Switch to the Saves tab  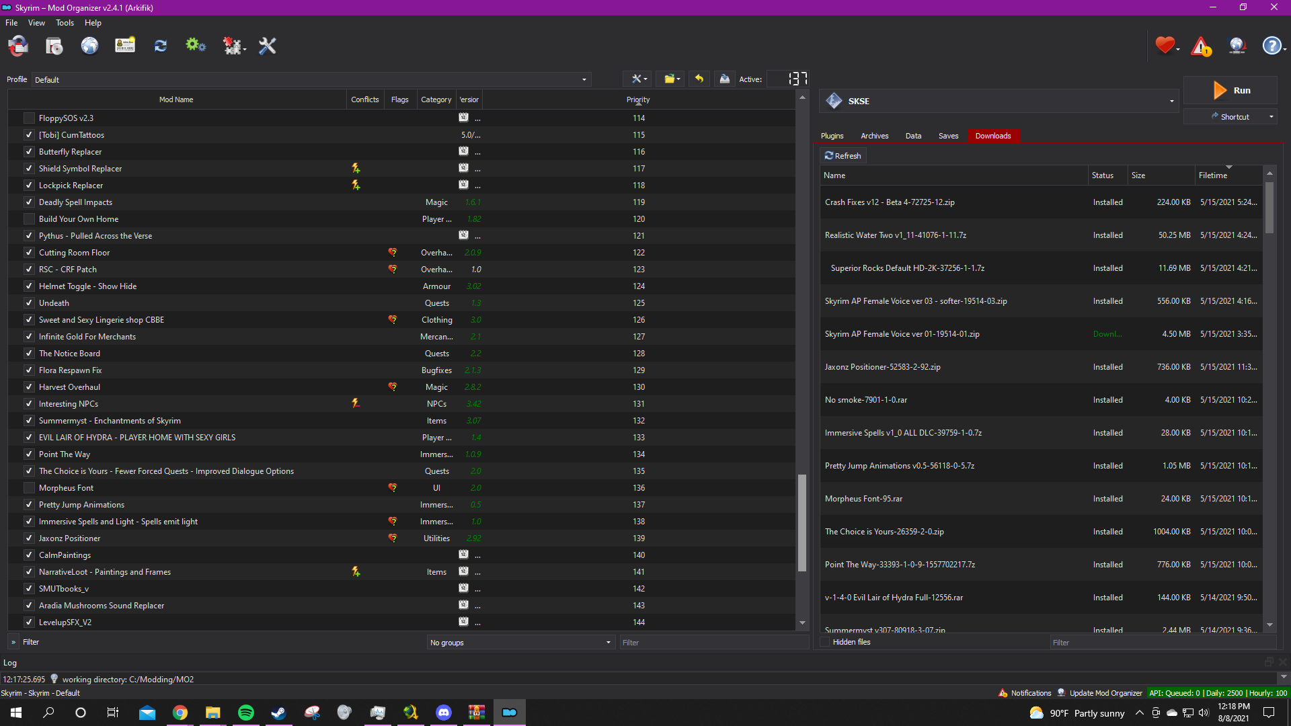click(x=948, y=136)
